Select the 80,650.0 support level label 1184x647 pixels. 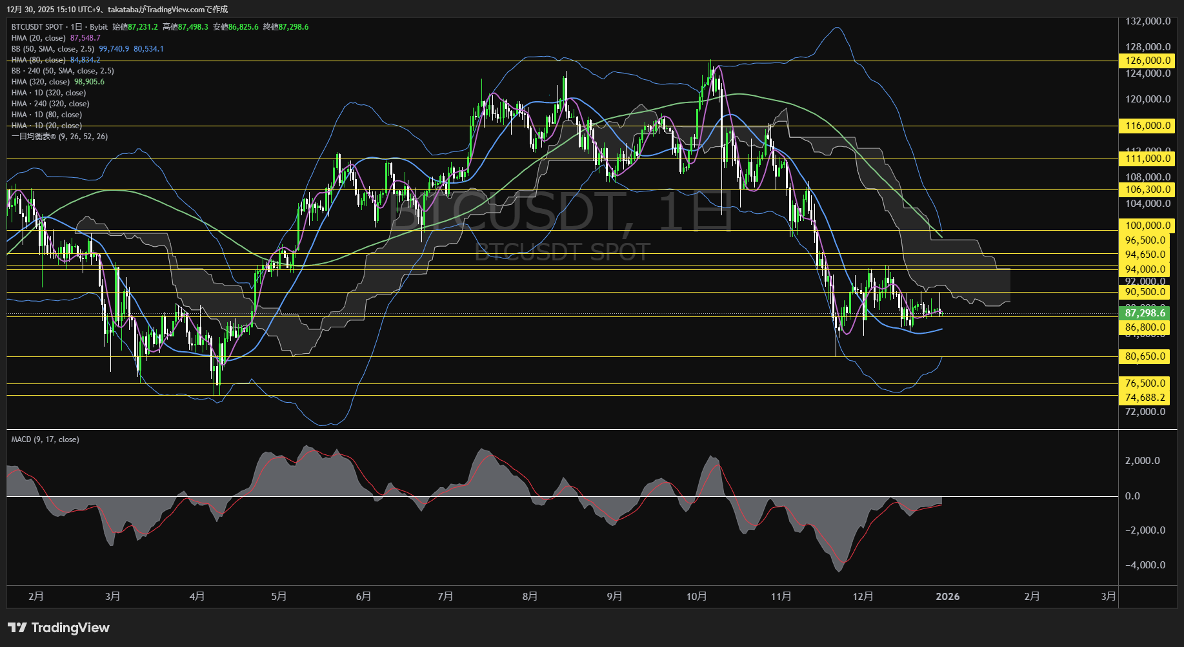(1145, 356)
